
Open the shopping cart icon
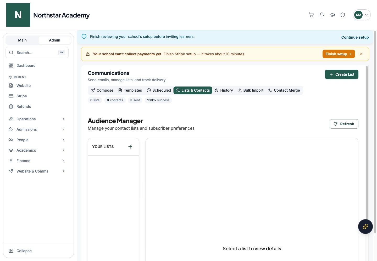[x=311, y=15]
